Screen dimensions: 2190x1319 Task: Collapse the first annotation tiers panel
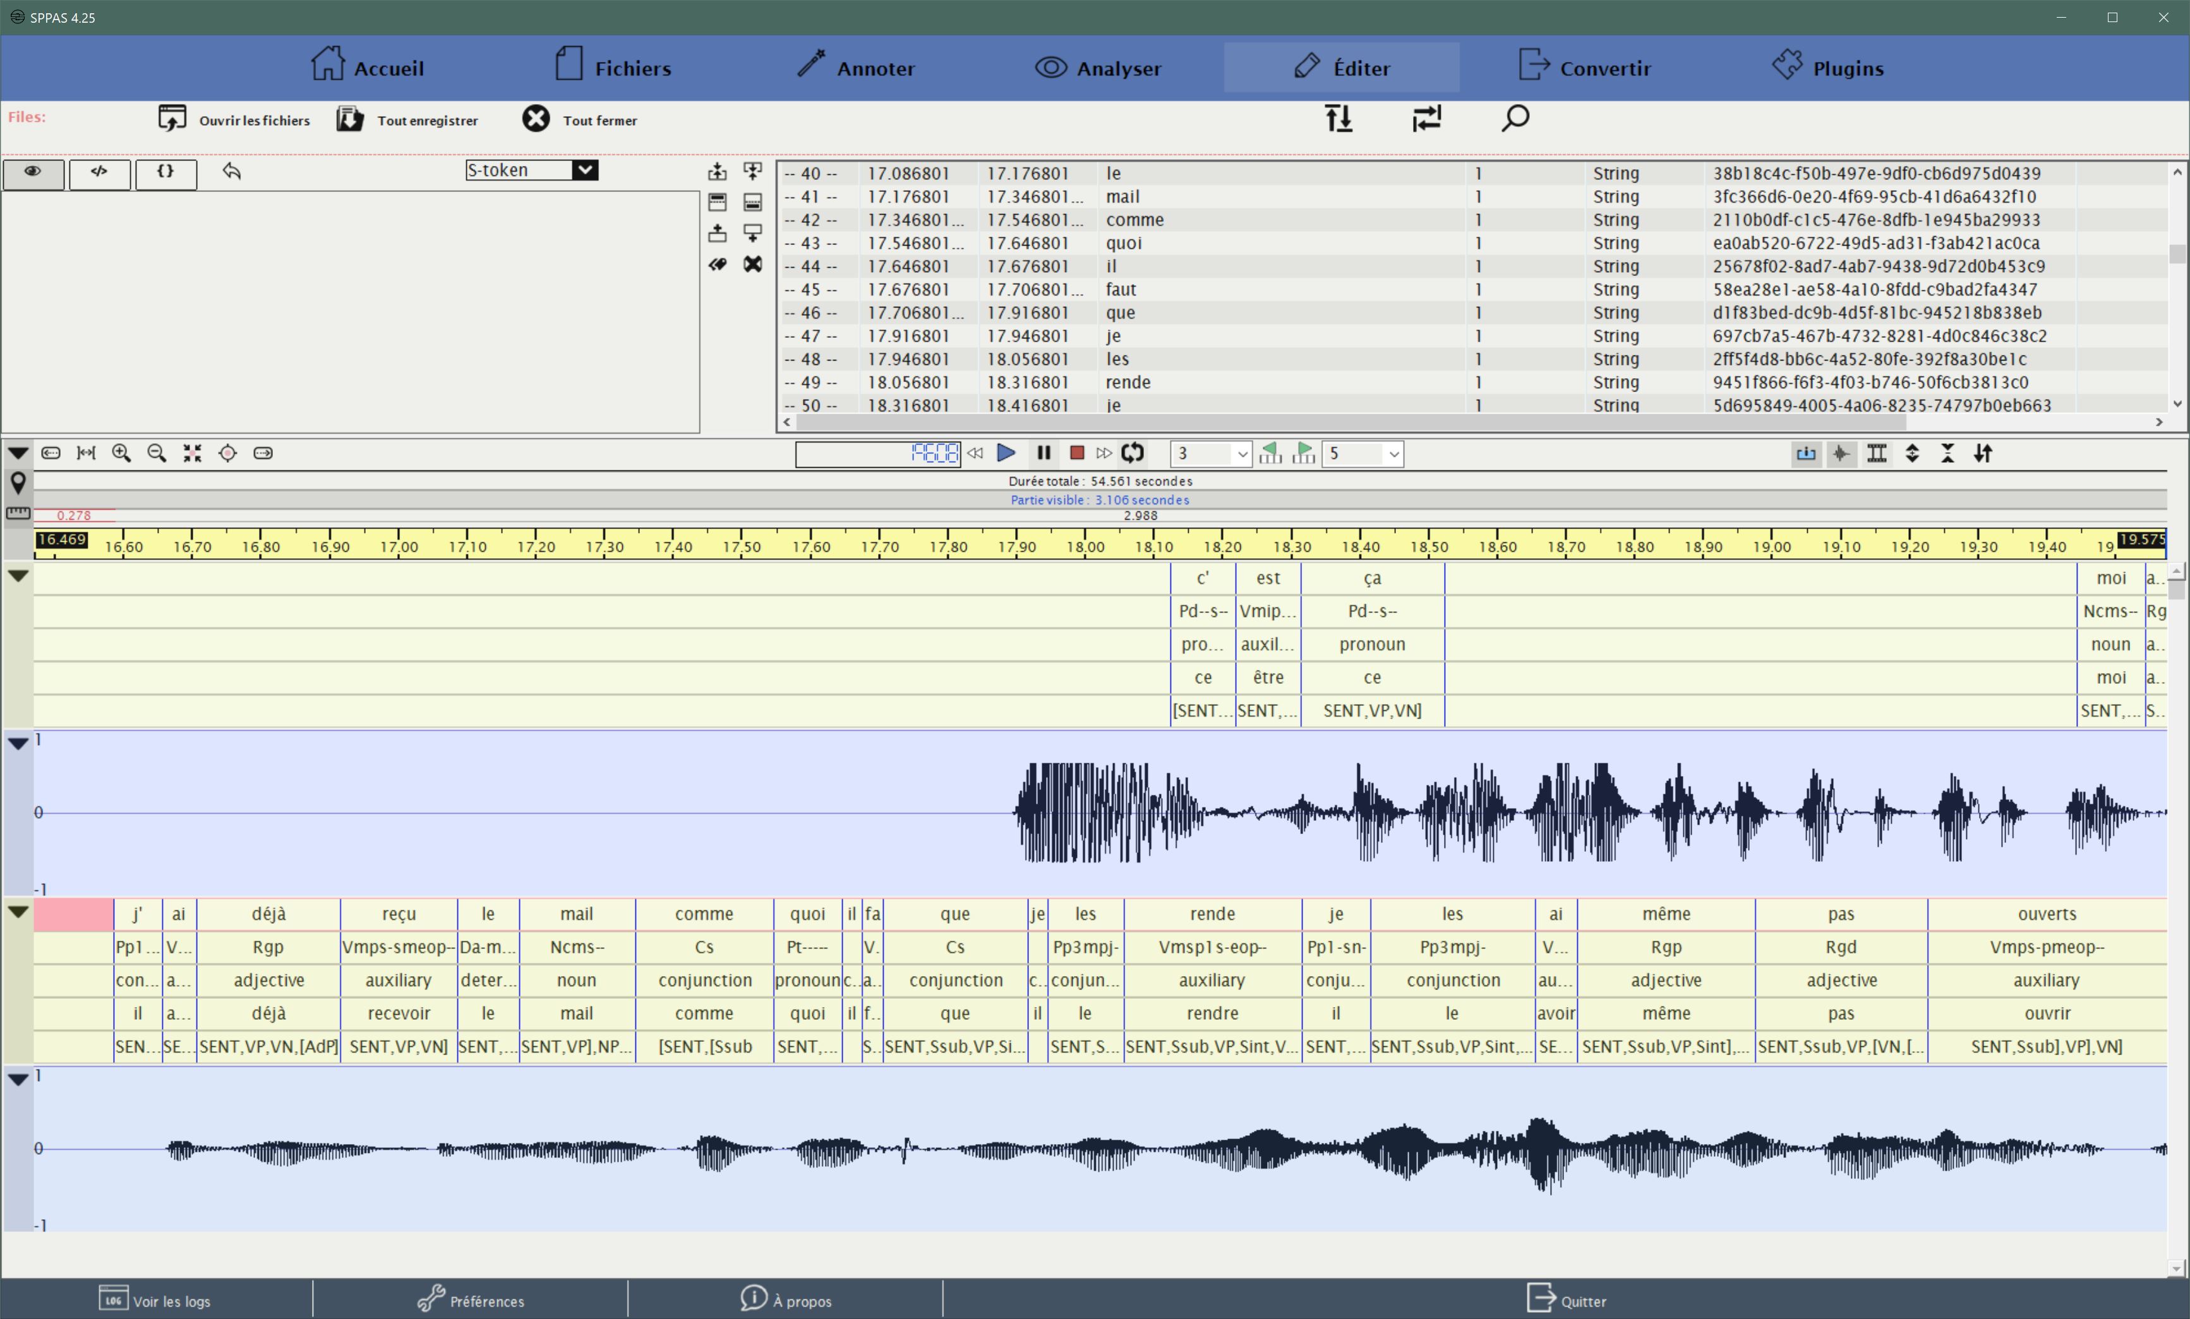coord(18,576)
